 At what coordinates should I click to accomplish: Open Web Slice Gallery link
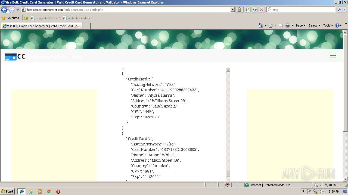click(x=78, y=18)
